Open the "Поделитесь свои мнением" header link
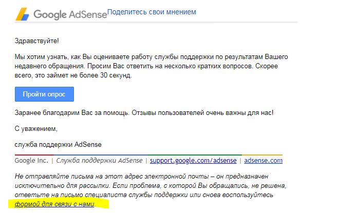This screenshot has height=213, width=355. pyautogui.click(x=152, y=12)
